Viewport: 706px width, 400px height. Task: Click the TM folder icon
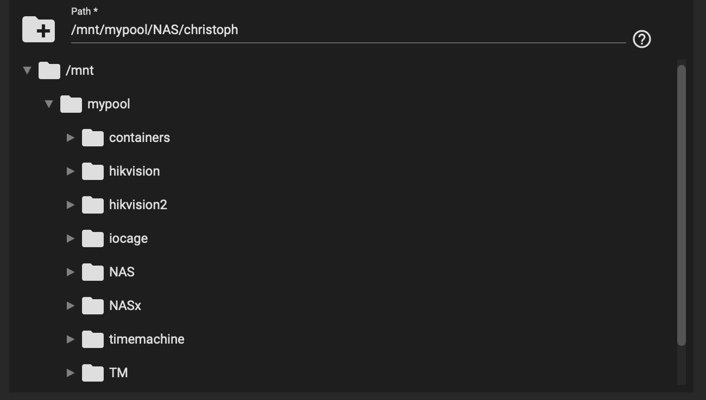click(93, 373)
